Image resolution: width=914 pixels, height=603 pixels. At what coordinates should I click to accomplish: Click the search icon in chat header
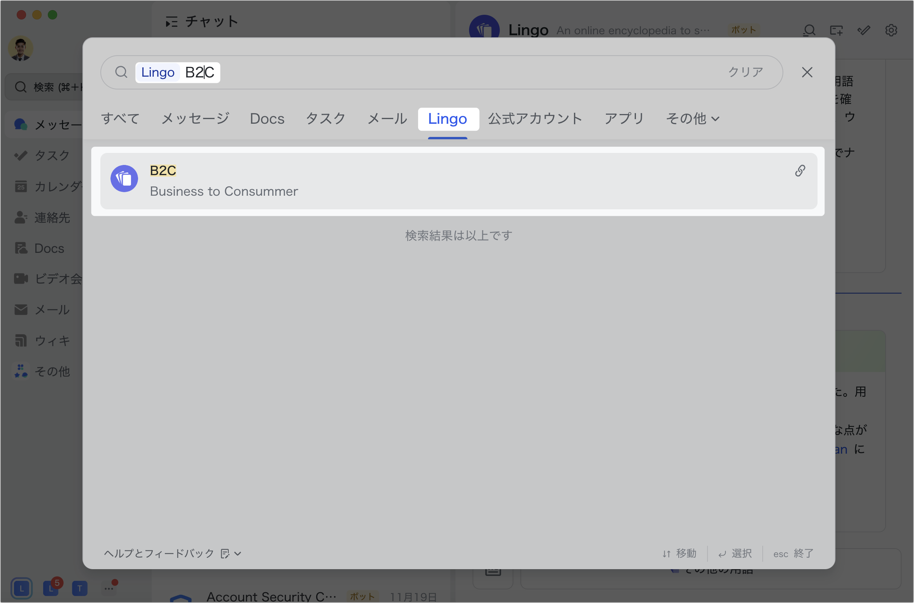click(809, 30)
